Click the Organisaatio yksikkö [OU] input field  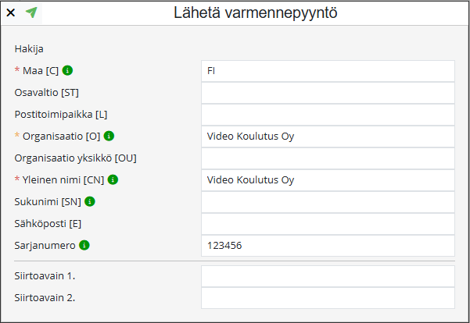[x=328, y=158]
